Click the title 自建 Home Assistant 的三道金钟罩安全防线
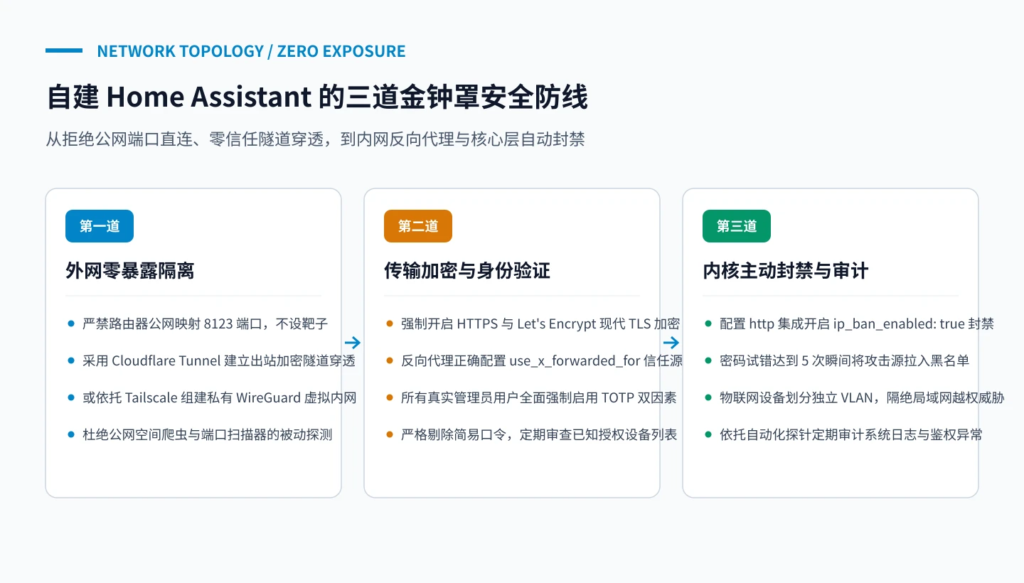 (317, 97)
